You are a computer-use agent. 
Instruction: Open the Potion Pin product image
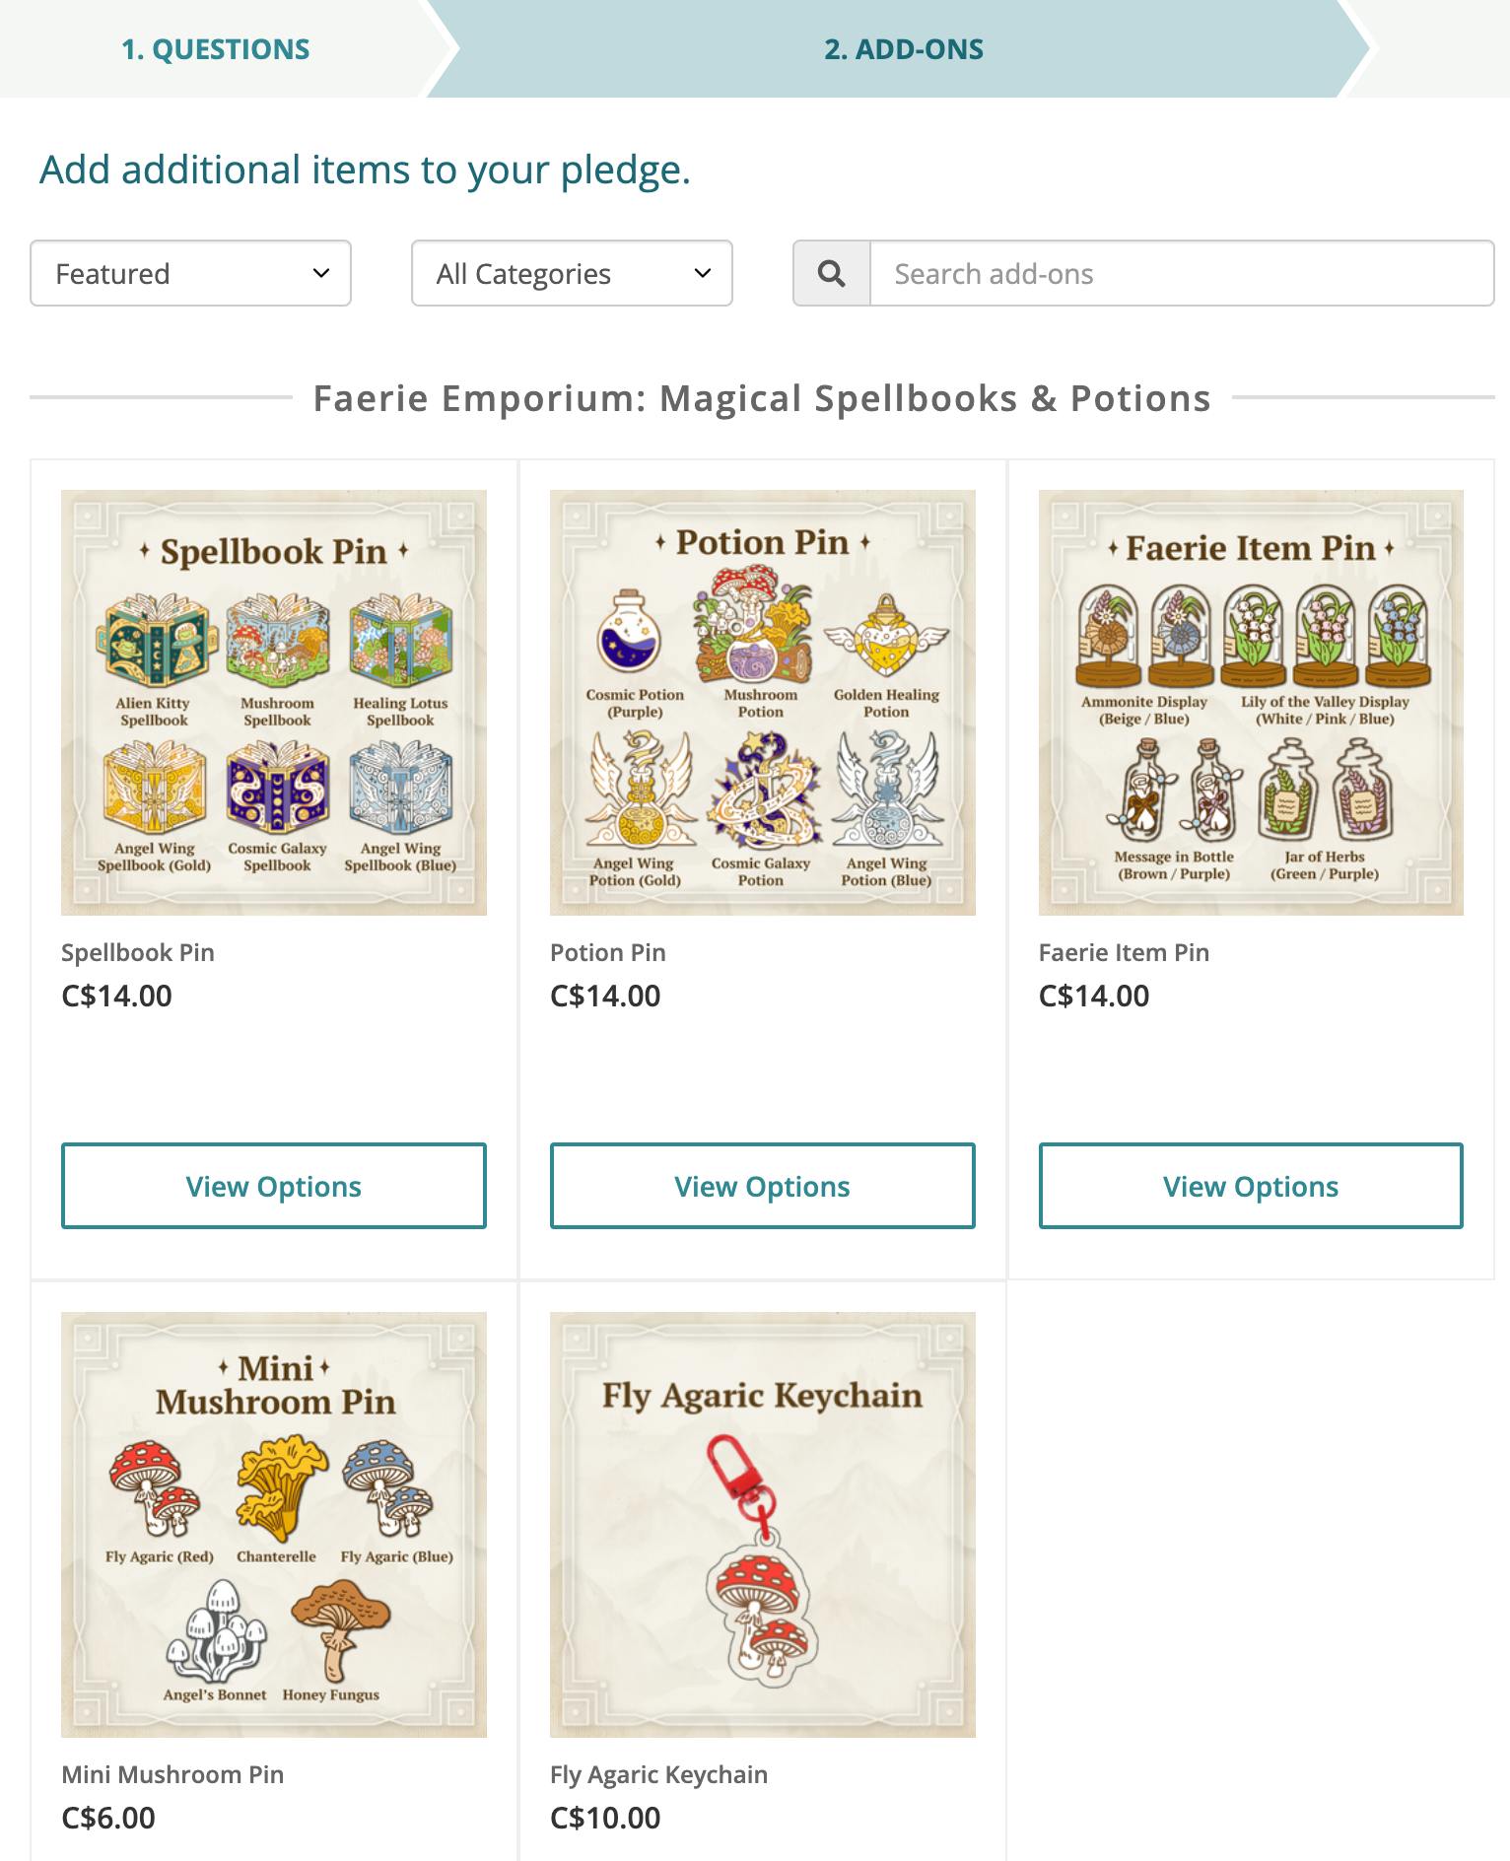click(762, 702)
